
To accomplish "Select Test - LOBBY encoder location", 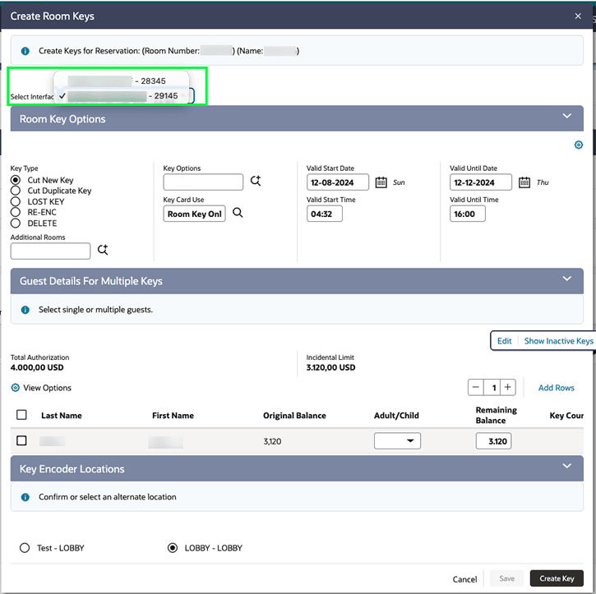I will click(x=25, y=548).
